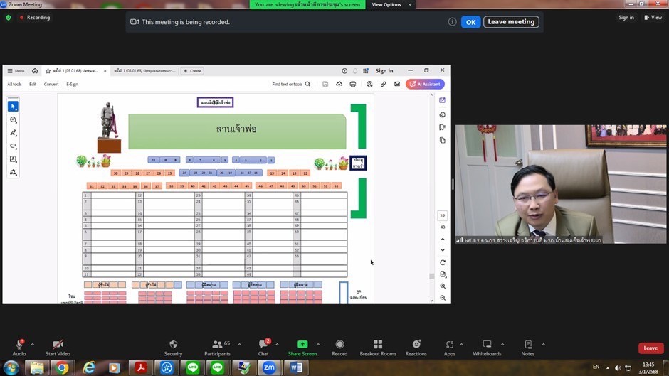669x376 pixels.
Task: Click the green encryption shield icon
Action: pos(8,18)
